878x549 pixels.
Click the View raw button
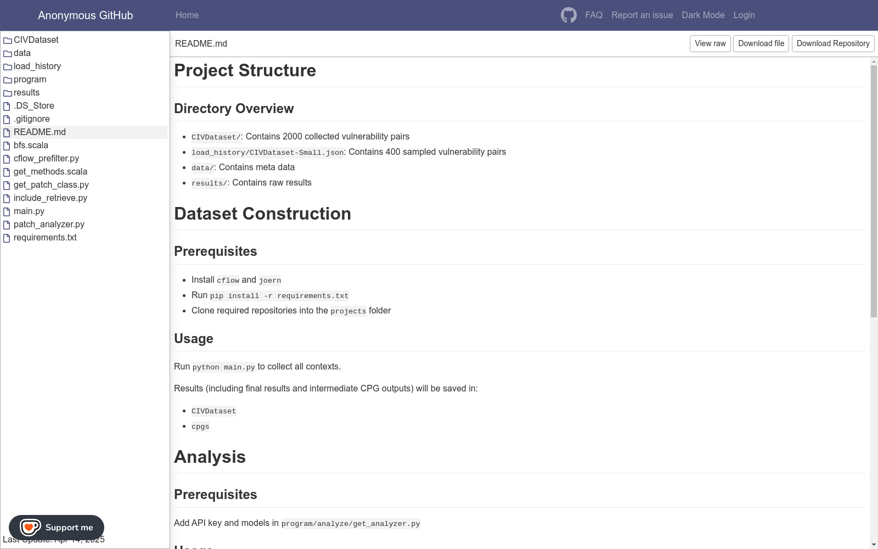click(710, 43)
